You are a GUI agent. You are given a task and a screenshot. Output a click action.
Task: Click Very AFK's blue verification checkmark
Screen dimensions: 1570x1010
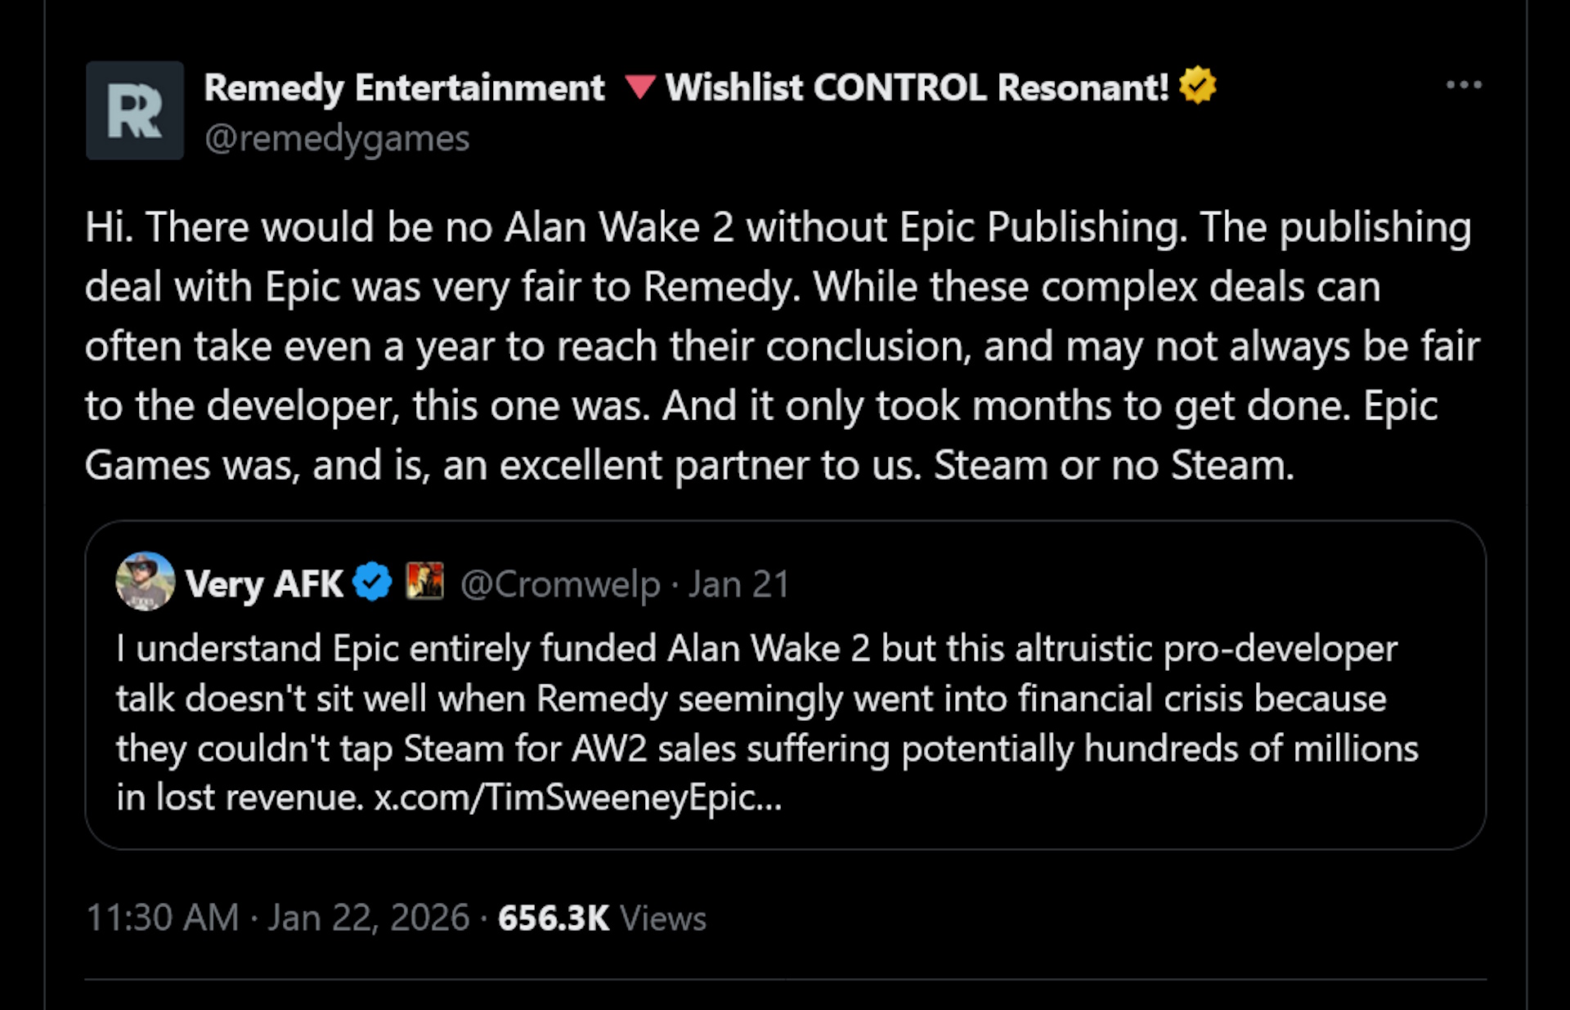[372, 582]
